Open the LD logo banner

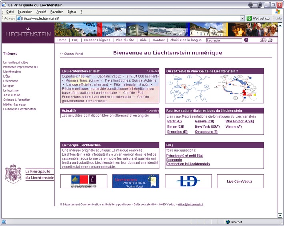(x=188, y=181)
